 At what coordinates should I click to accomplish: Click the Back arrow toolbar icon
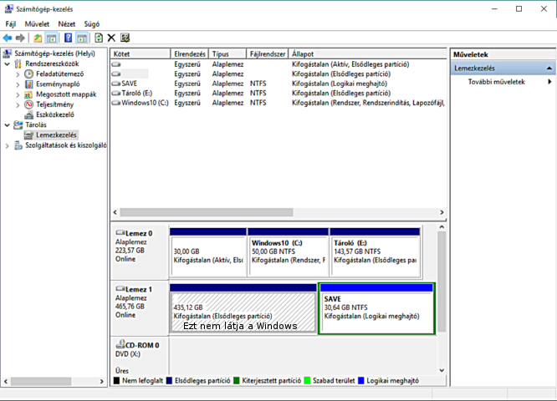(x=8, y=38)
